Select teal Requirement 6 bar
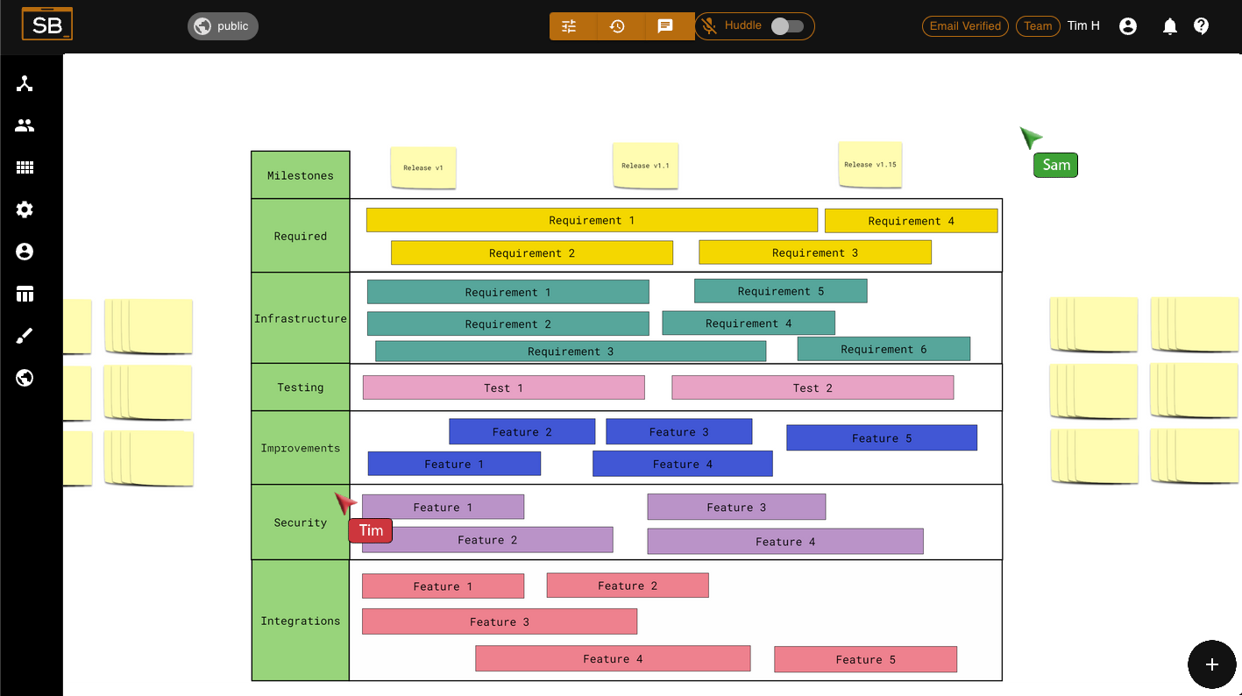The image size is (1242, 696). pos(884,349)
